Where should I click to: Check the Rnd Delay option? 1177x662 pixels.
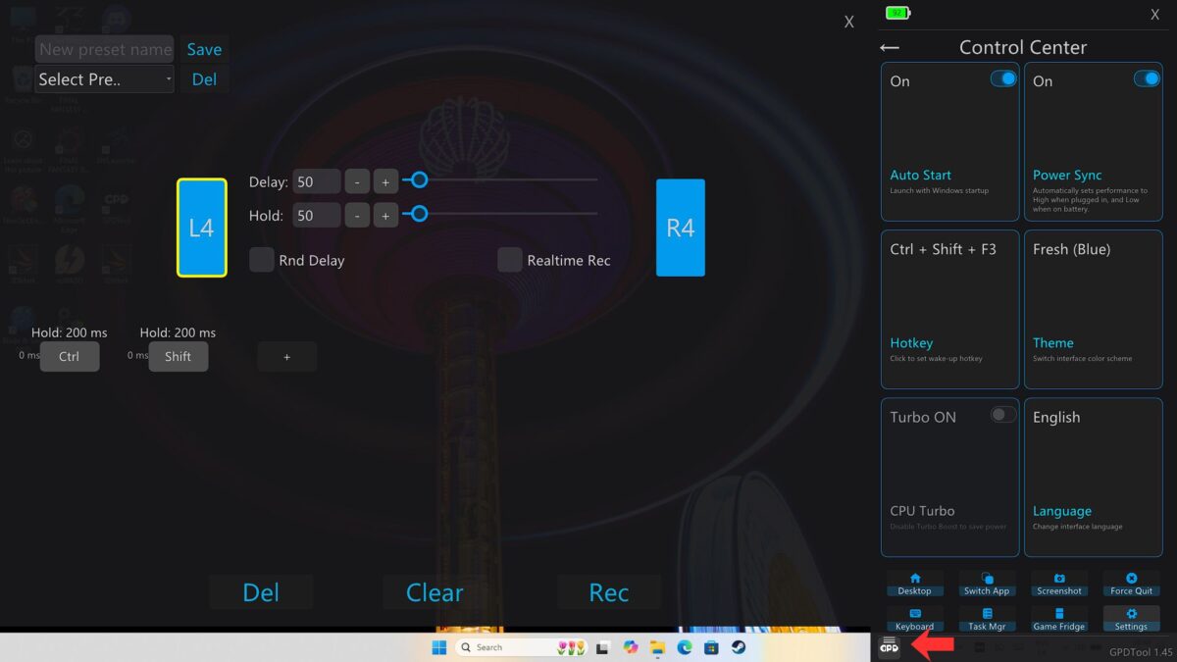[x=261, y=260]
